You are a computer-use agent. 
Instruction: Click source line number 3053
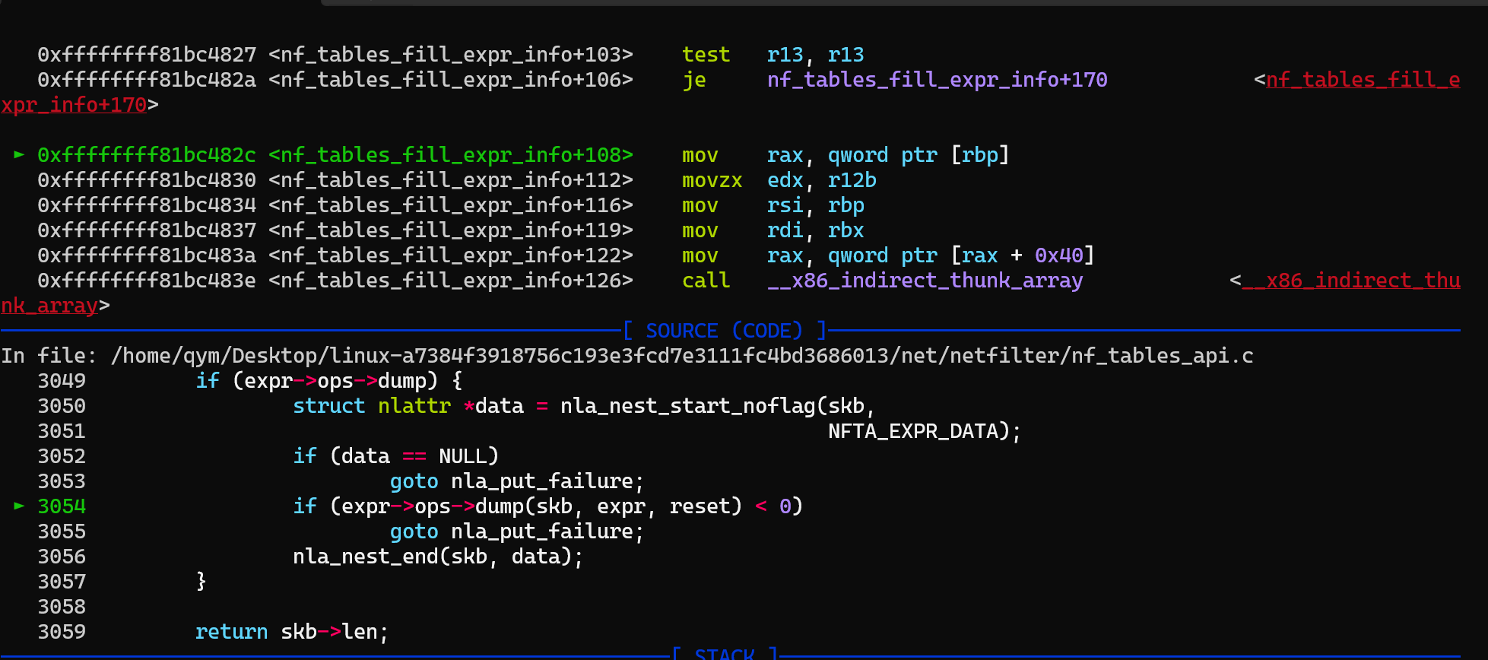pos(62,481)
